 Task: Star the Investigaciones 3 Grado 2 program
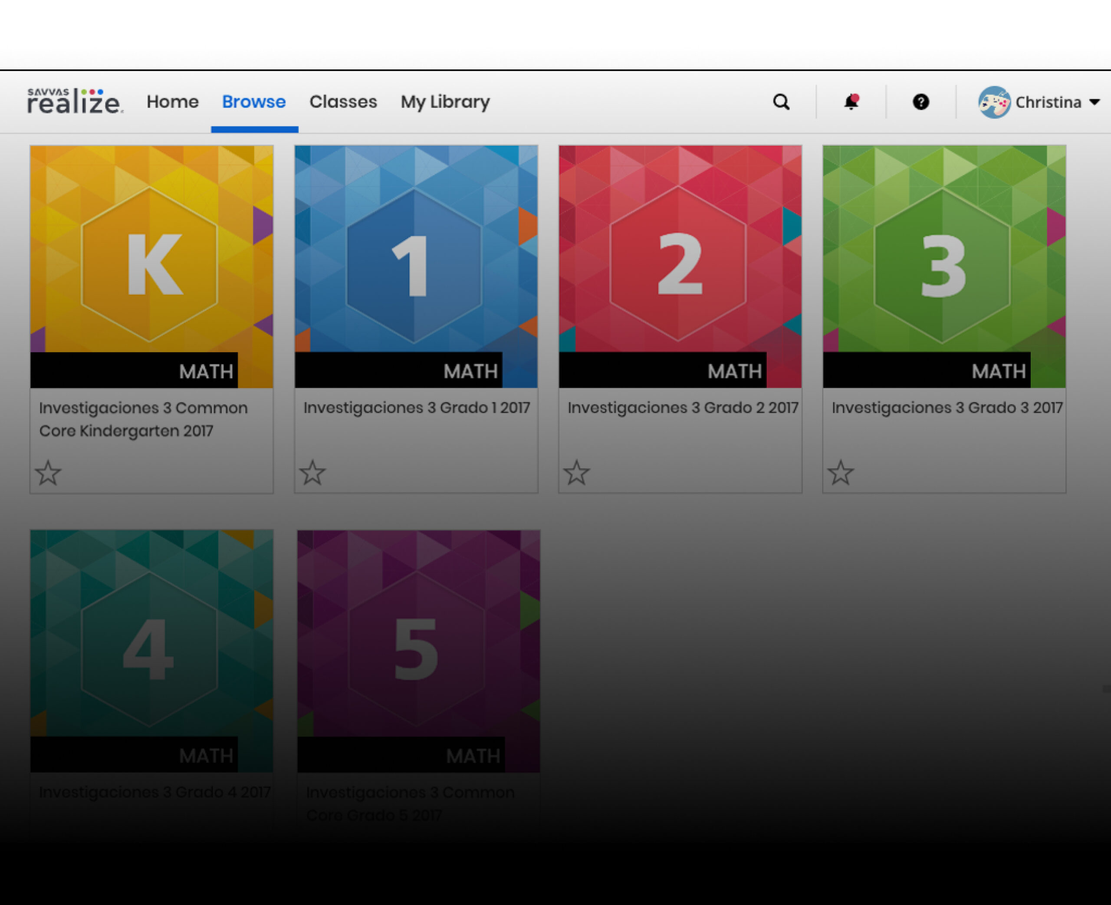577,472
